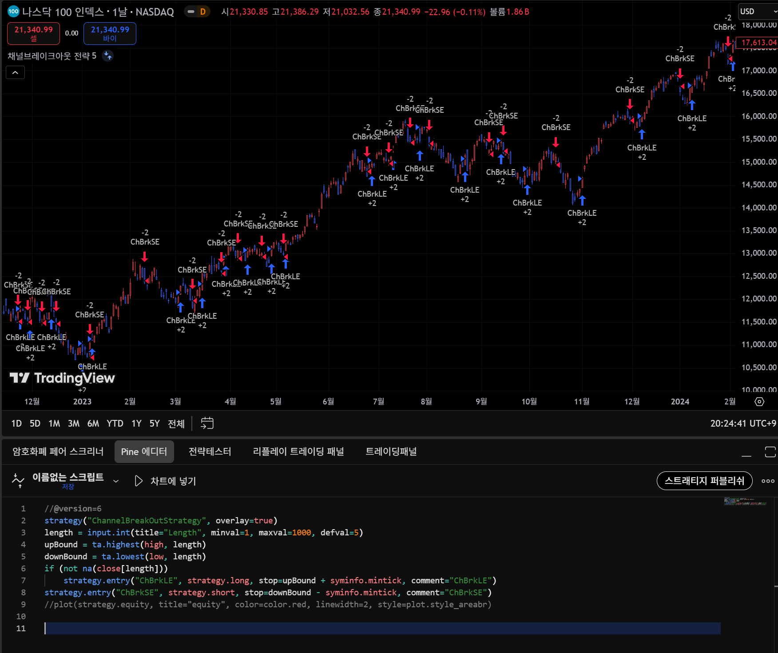The image size is (778, 653).
Task: Click Publish Strategy button
Action: click(x=704, y=481)
